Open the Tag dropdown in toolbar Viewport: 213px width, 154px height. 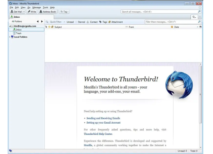click(x=64, y=12)
